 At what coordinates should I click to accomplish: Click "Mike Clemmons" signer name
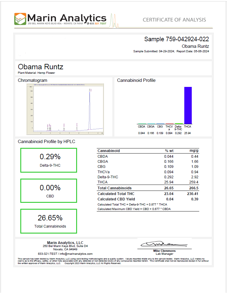(164, 251)
